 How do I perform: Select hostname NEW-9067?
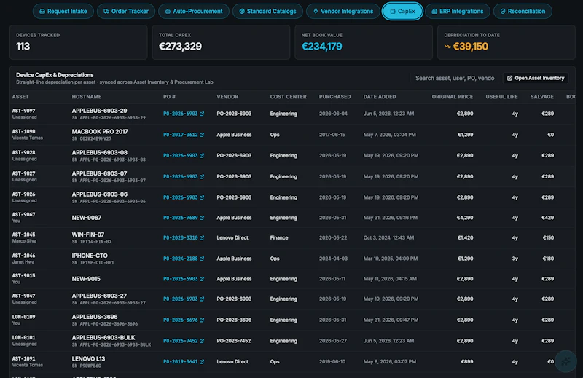[x=86, y=218]
